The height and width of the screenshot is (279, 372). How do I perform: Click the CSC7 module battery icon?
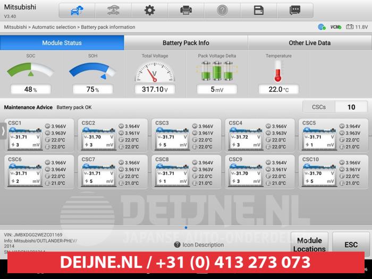[x=98, y=175]
